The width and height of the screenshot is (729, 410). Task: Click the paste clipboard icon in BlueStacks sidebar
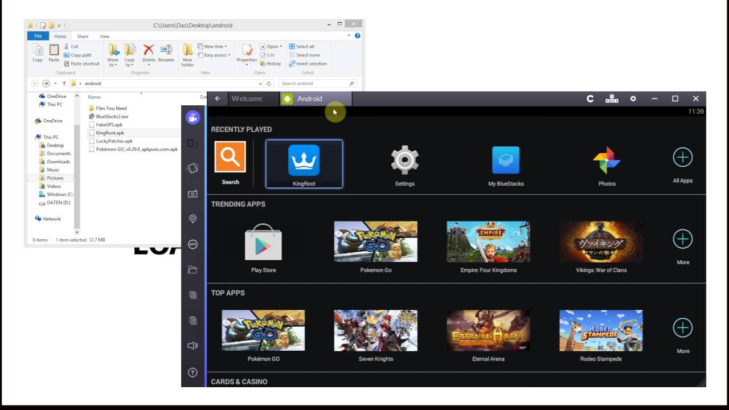(193, 320)
